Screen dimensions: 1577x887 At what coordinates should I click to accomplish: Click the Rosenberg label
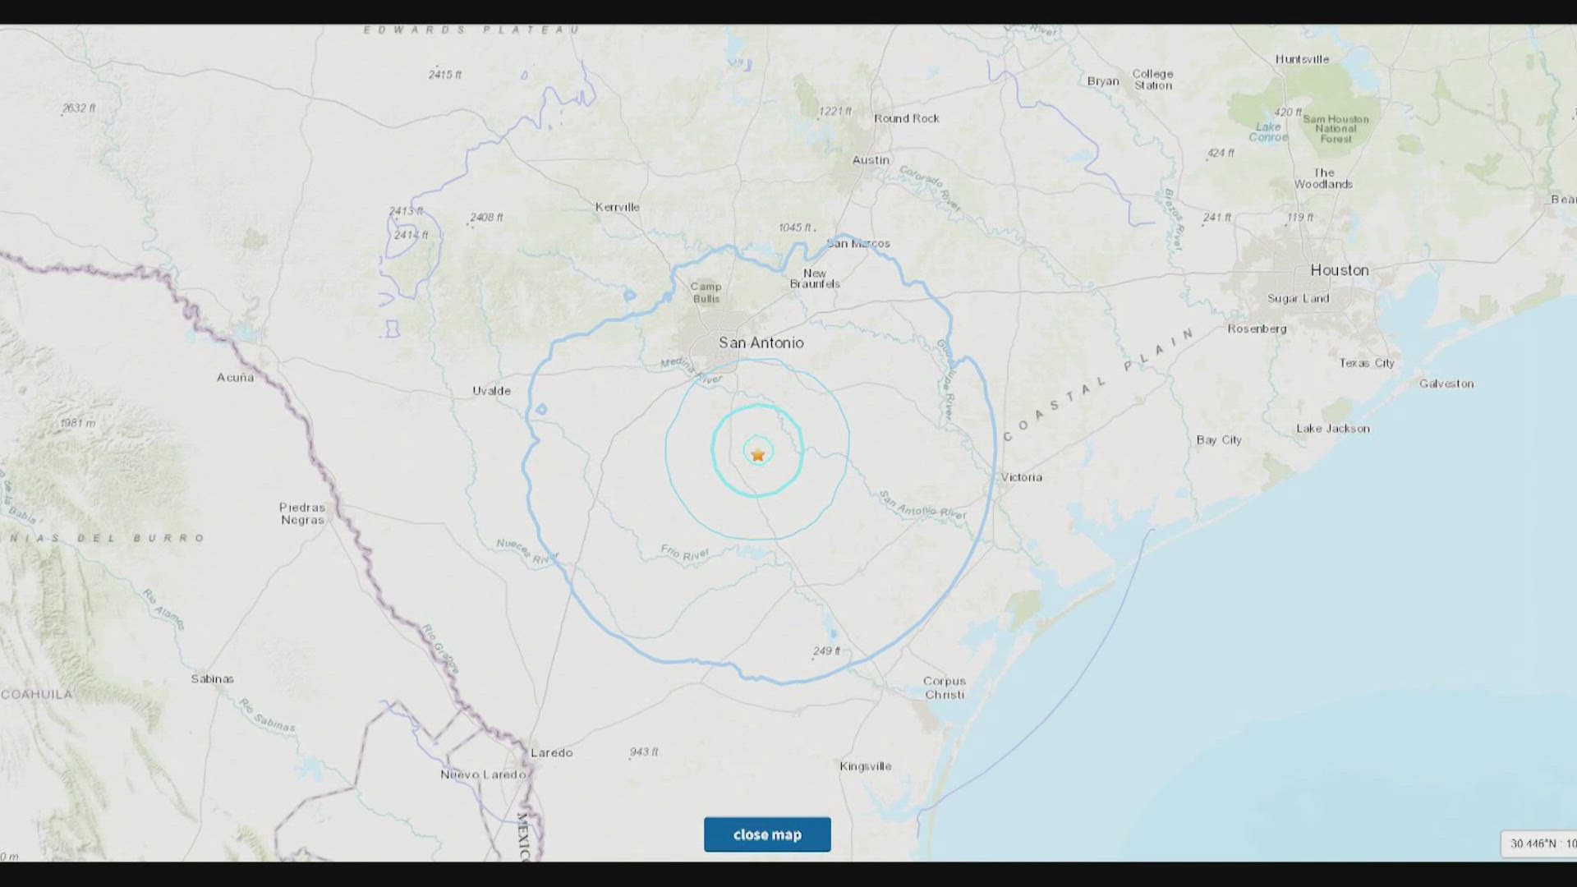[x=1257, y=329]
